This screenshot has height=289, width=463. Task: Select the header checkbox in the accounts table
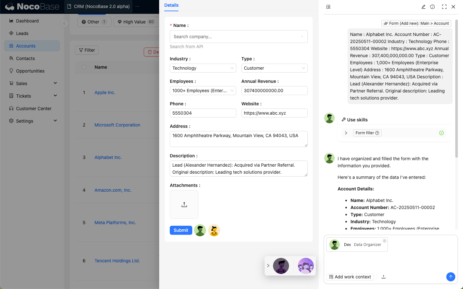click(x=84, y=67)
